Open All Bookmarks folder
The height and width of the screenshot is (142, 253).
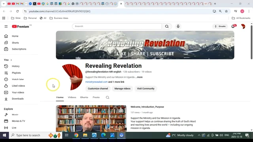[x=241, y=18]
